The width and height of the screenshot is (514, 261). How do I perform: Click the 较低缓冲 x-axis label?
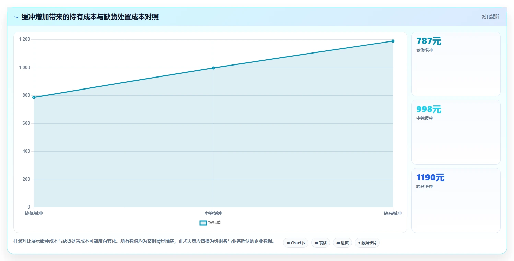tap(34, 213)
